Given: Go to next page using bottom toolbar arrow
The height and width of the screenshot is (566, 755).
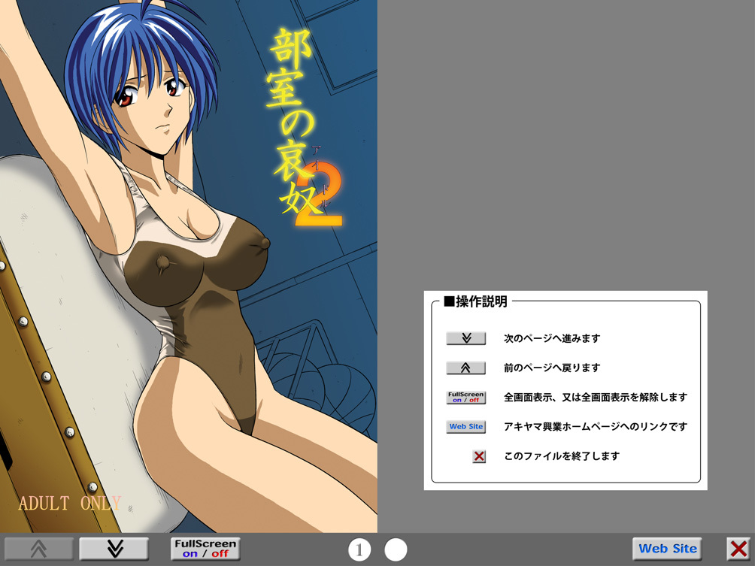Looking at the screenshot, I should [114, 549].
